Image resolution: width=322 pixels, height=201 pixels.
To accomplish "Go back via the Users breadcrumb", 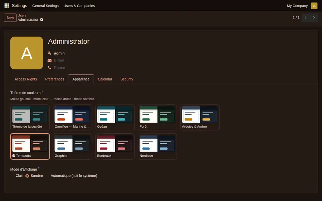I will pos(22,15).
